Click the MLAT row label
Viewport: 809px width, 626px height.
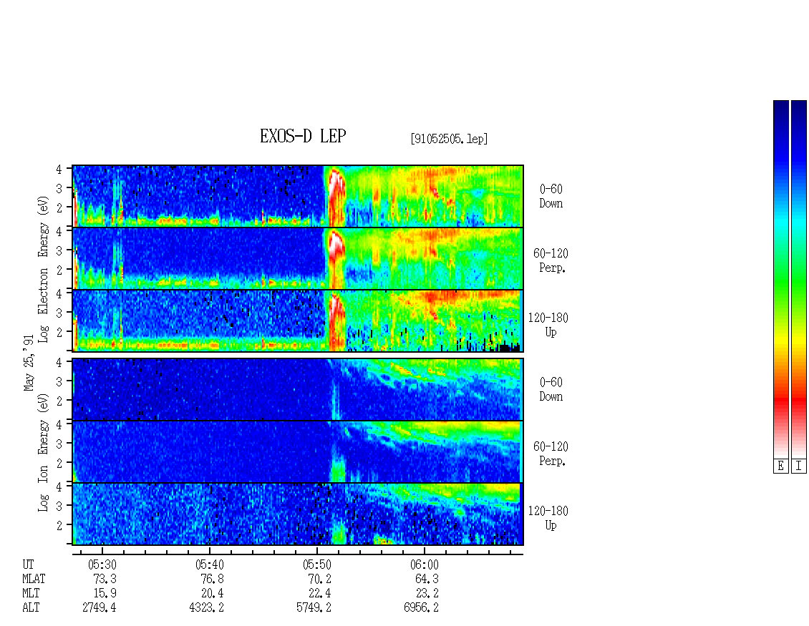pos(34,579)
